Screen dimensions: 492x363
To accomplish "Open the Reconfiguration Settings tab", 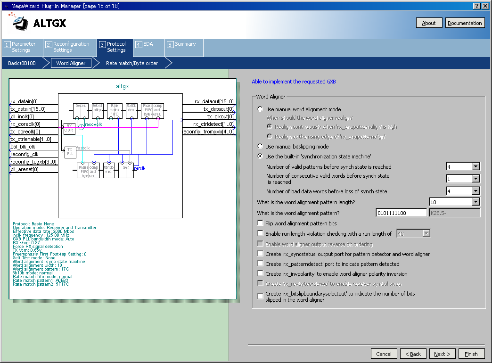I will point(70,48).
